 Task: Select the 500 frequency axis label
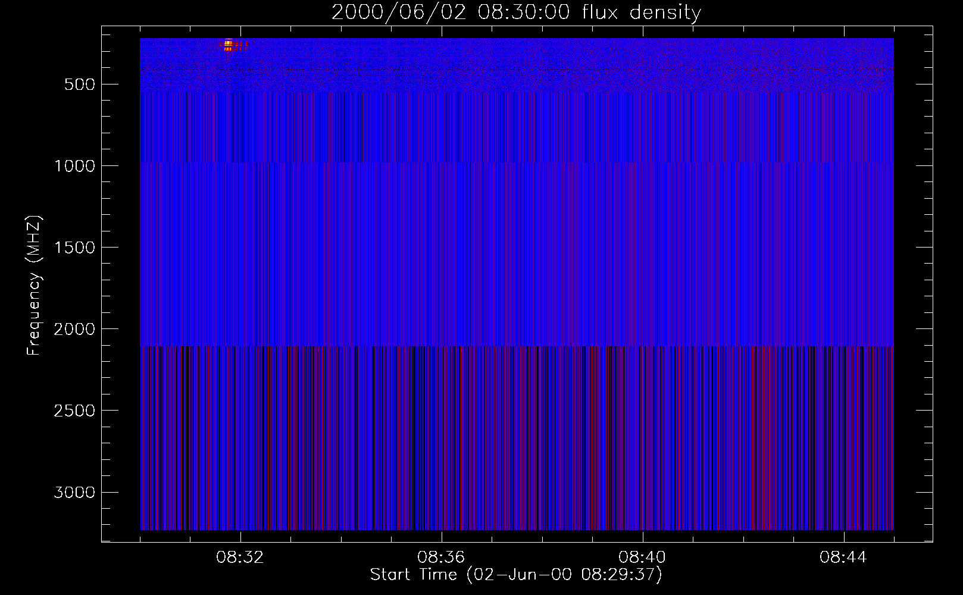[80, 84]
